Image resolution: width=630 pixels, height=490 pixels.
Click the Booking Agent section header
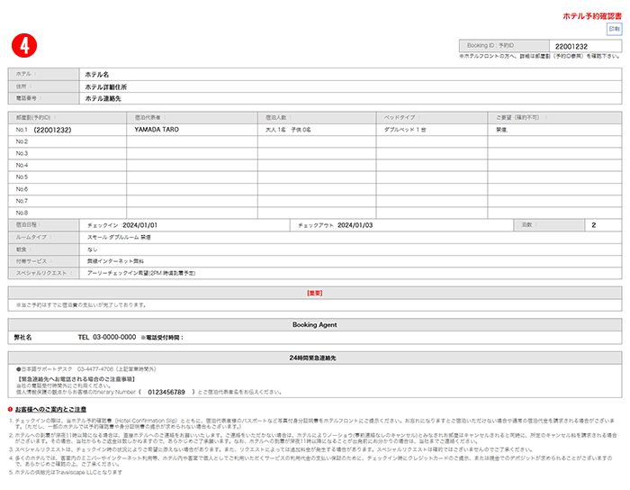click(314, 324)
